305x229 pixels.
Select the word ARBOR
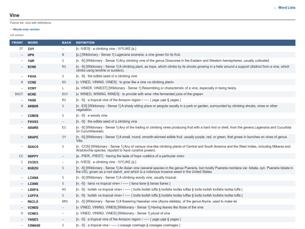[33, 106]
